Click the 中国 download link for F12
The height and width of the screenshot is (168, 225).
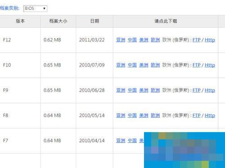(132, 40)
